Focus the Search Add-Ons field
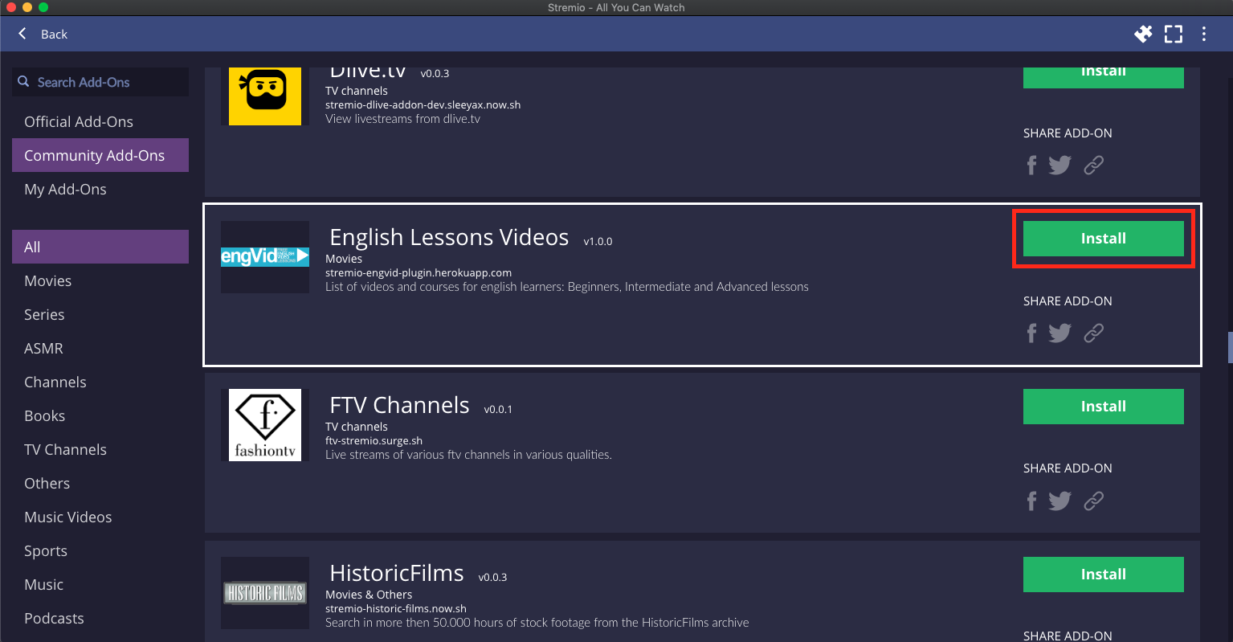The width and height of the screenshot is (1233, 642). tap(100, 82)
